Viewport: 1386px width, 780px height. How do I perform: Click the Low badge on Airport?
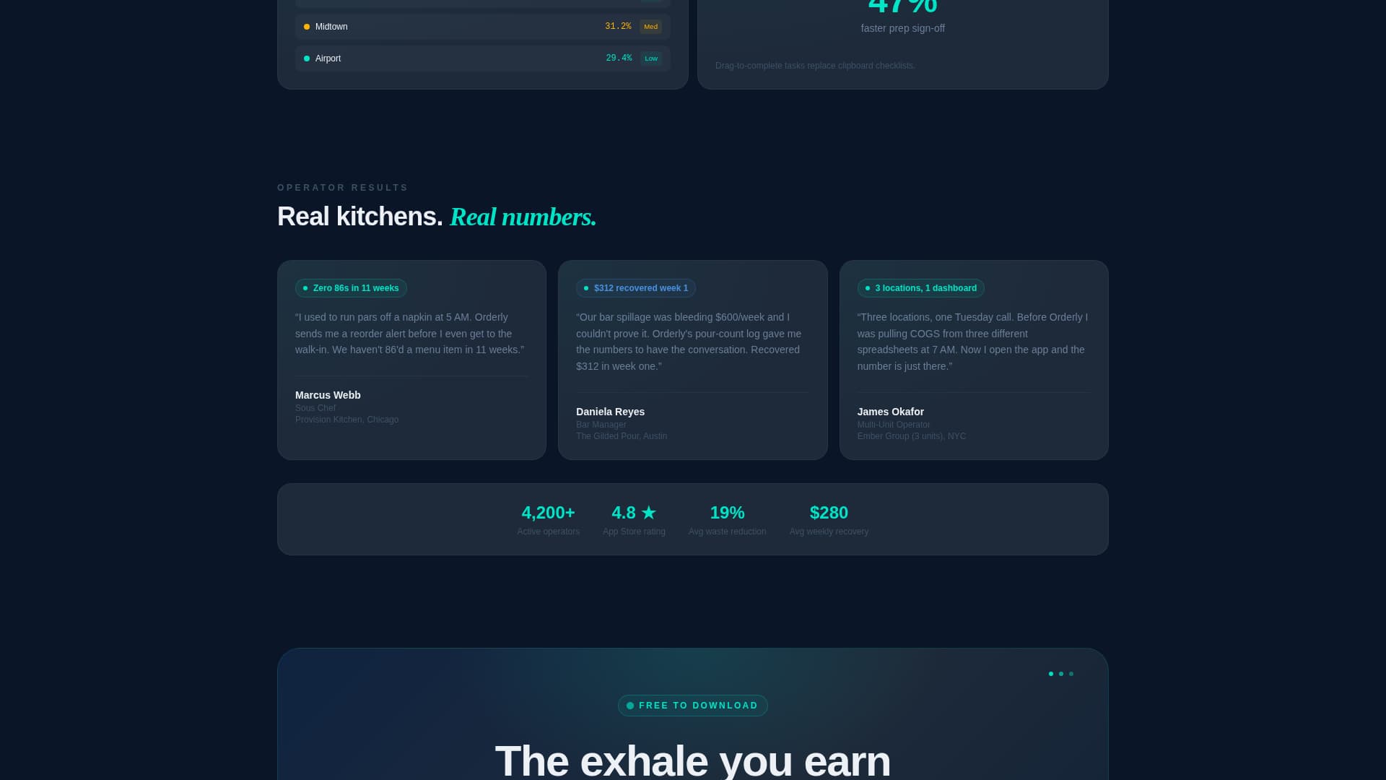[x=651, y=58]
